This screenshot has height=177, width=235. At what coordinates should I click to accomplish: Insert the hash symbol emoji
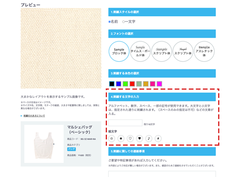(158, 138)
